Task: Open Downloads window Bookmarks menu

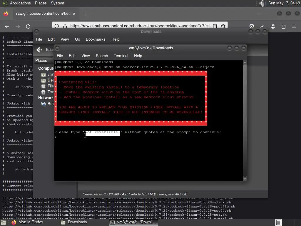Action: tap(96, 39)
